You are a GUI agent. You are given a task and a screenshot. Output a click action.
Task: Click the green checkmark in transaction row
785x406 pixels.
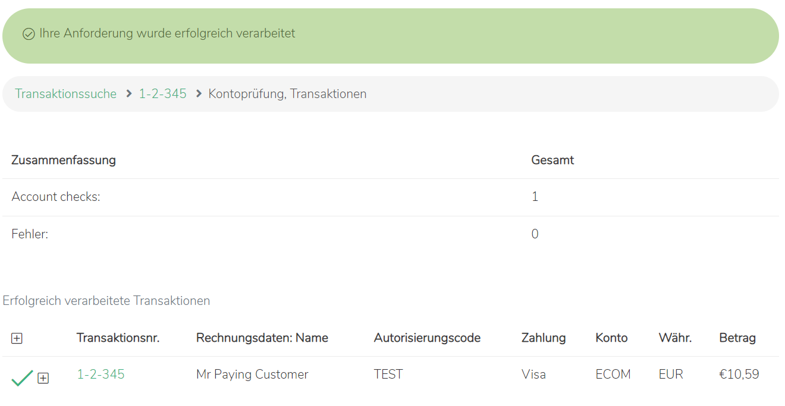22,377
